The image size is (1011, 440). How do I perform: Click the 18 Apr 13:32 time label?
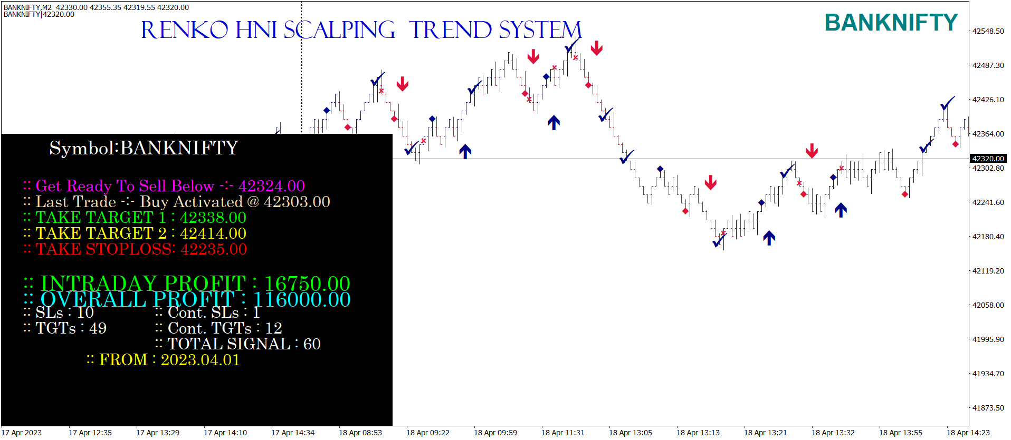pyautogui.click(x=833, y=433)
